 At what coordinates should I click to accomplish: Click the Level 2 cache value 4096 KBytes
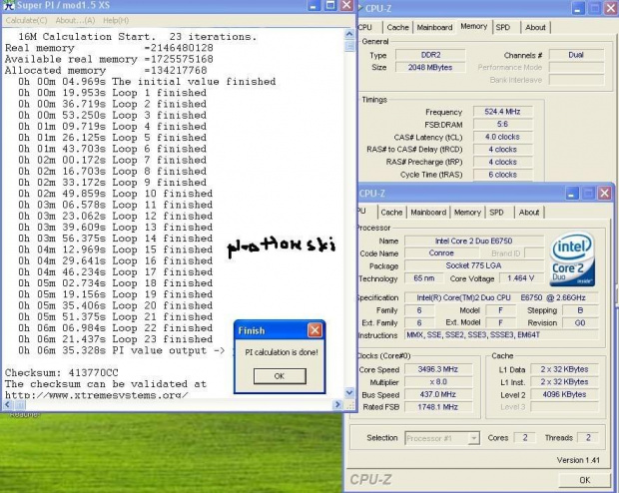click(564, 394)
